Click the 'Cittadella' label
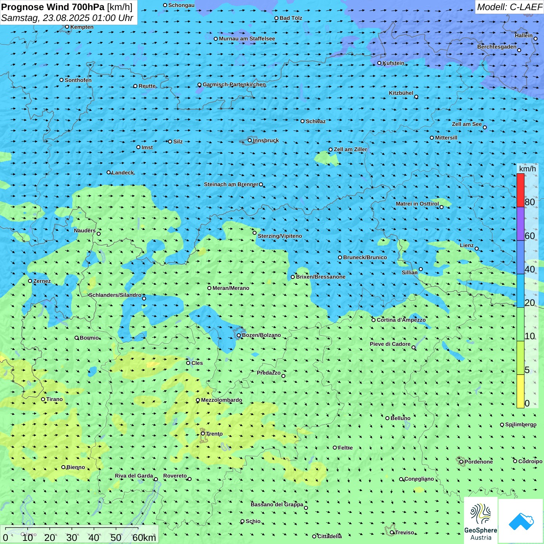Screen dimensions: 544x544 pyautogui.click(x=330, y=536)
